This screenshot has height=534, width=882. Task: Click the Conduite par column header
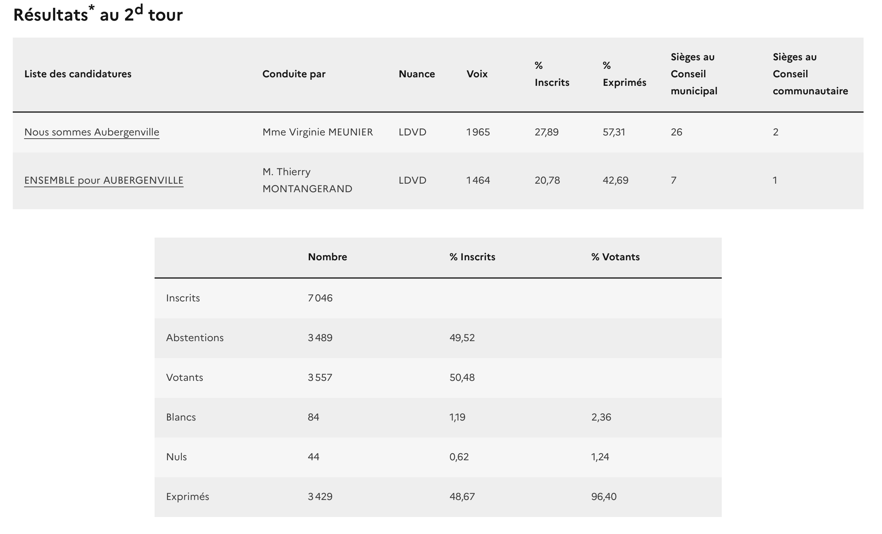[294, 74]
